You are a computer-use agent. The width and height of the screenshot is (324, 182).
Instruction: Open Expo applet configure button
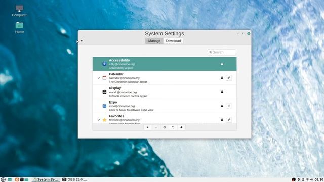(229, 106)
